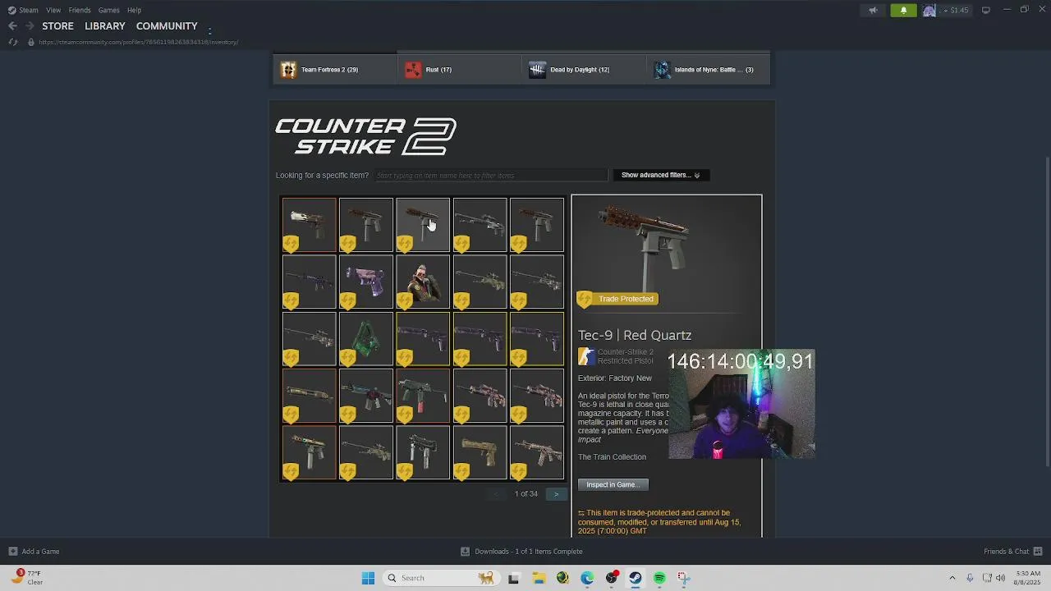Expand Show advanced filters
This screenshot has height=591, width=1051.
(x=660, y=175)
